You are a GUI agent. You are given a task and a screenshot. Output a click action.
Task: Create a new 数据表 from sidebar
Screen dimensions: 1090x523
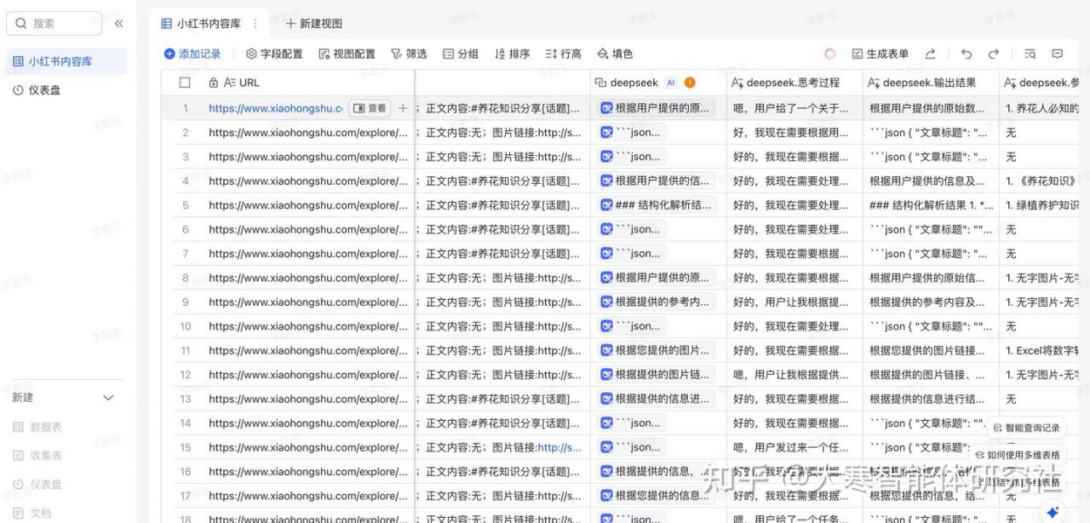point(38,428)
